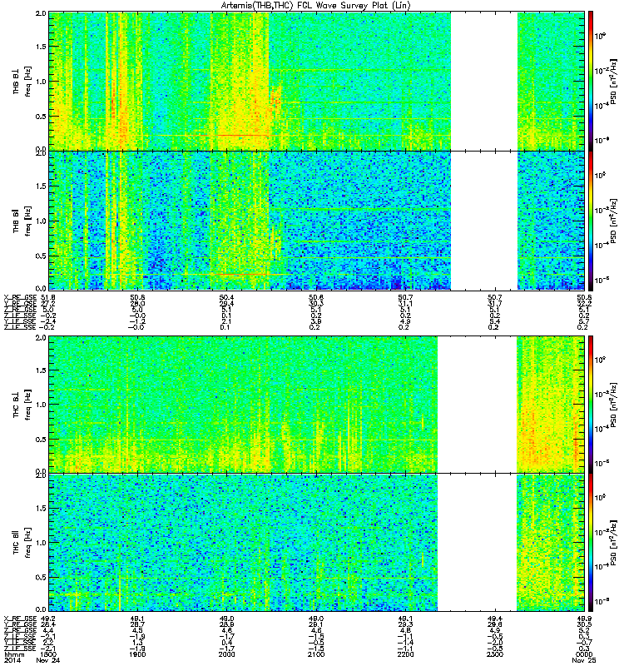Click the X_RE_GSE label under THB panels
The height and width of the screenshot is (666, 624).
click(x=20, y=297)
